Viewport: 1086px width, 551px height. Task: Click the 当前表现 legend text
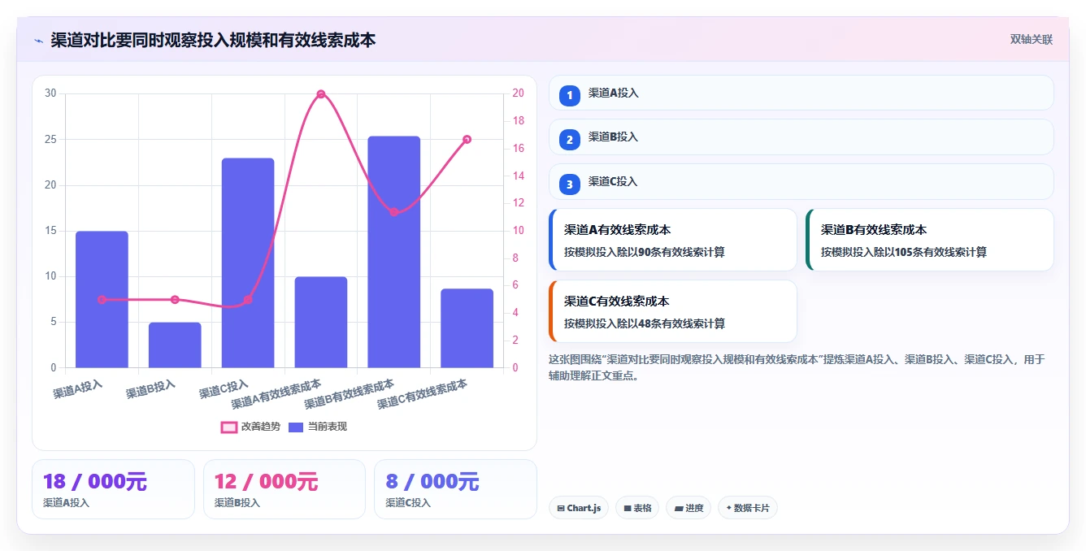(327, 427)
